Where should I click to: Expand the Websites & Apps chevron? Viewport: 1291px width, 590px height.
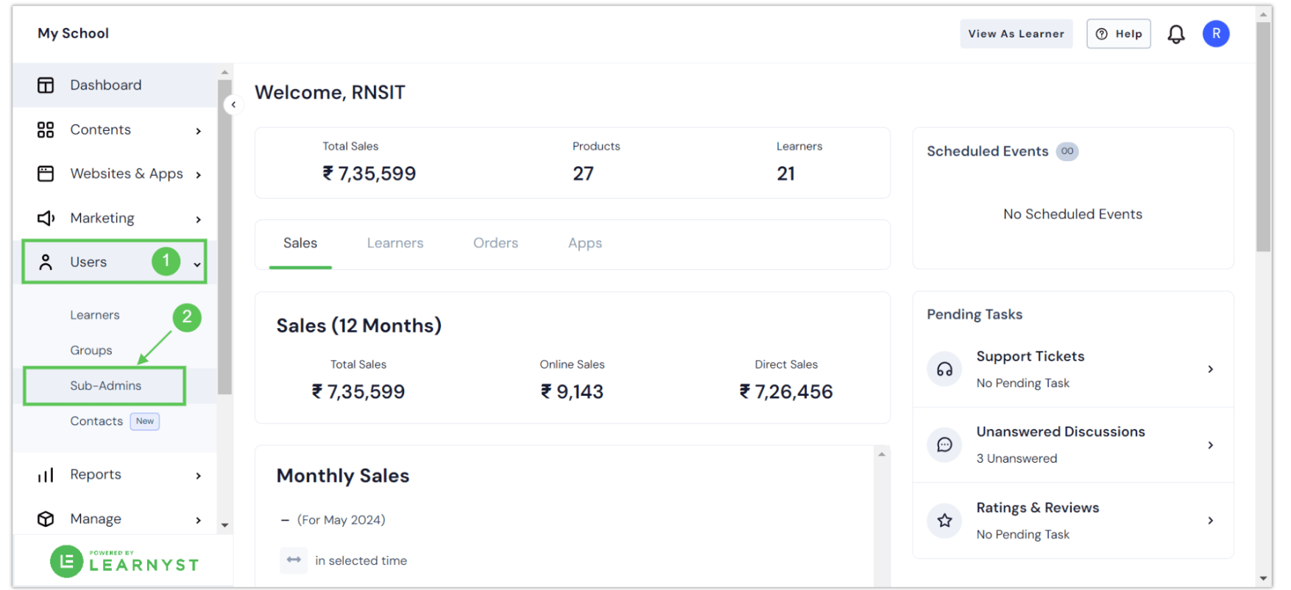[x=198, y=175]
